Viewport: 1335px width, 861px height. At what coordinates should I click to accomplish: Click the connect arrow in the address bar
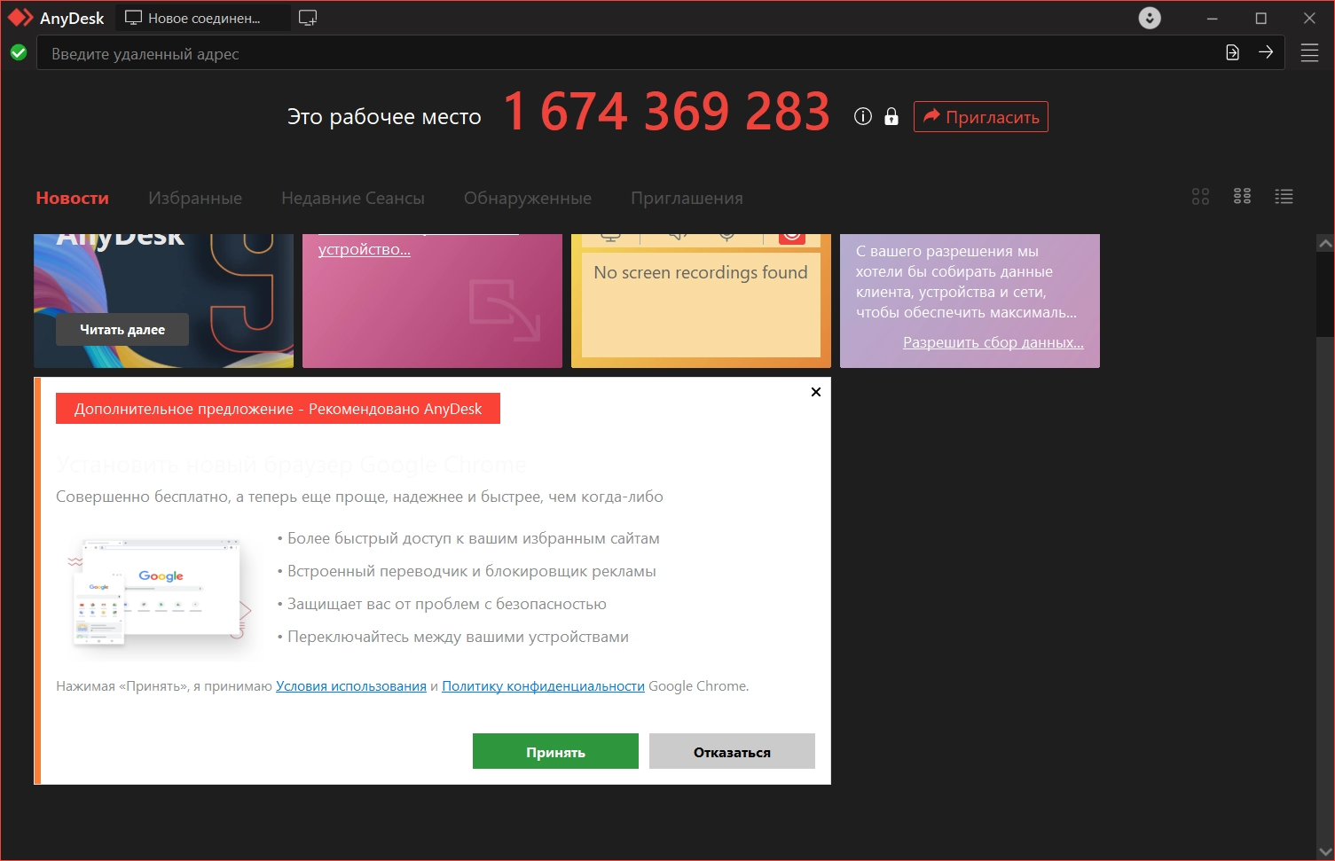click(x=1266, y=52)
